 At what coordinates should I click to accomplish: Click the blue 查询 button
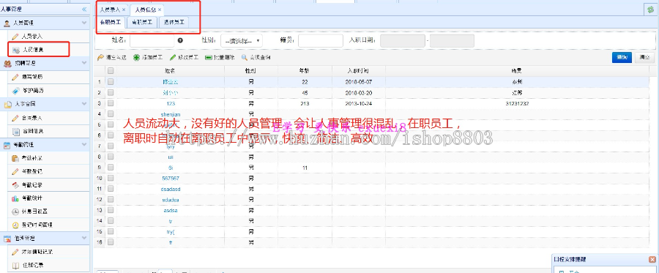622,58
